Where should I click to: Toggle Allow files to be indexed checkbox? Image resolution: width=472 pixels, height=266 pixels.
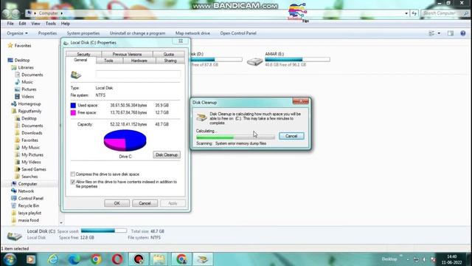pos(72,182)
